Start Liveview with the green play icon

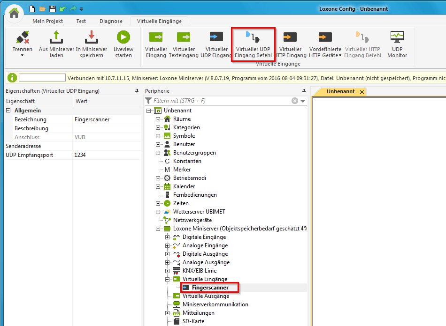point(123,37)
